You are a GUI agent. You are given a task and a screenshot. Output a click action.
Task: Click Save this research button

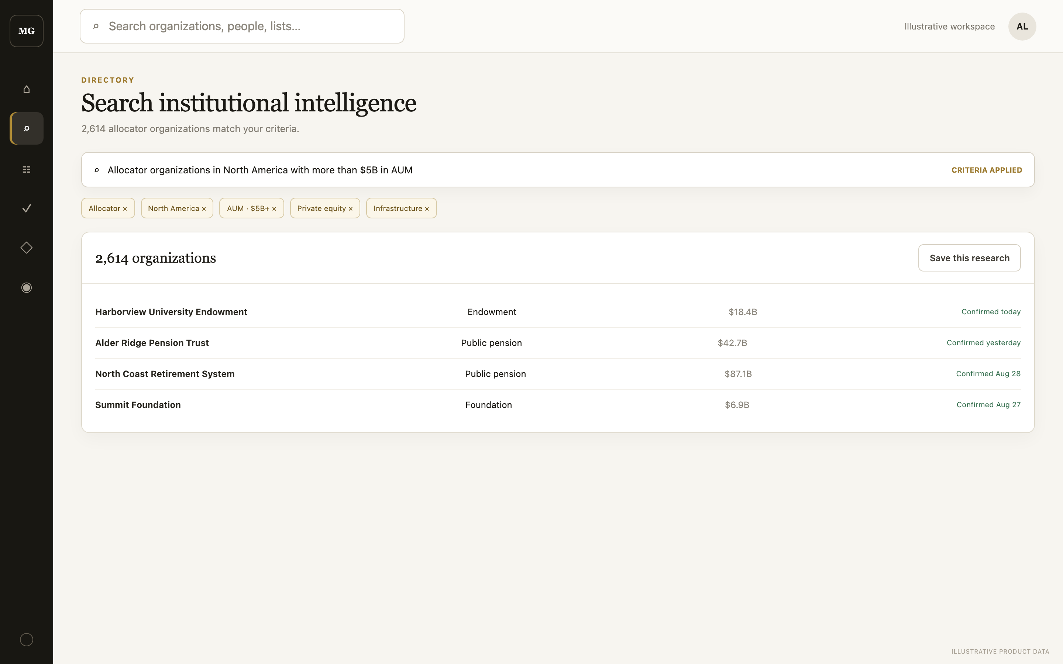pos(969,258)
